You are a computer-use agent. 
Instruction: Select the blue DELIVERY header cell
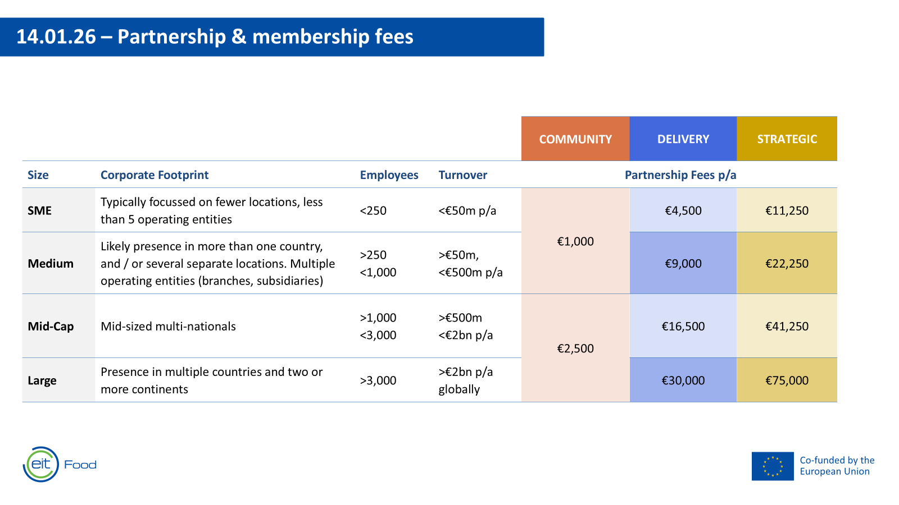683,139
